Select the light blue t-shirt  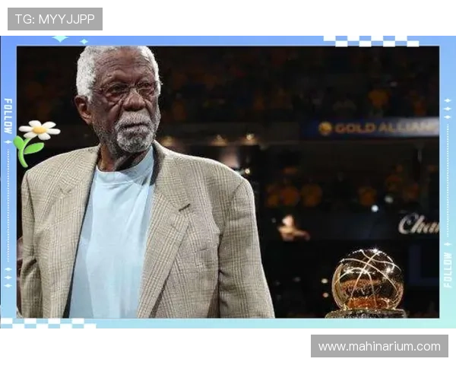pos(114,243)
